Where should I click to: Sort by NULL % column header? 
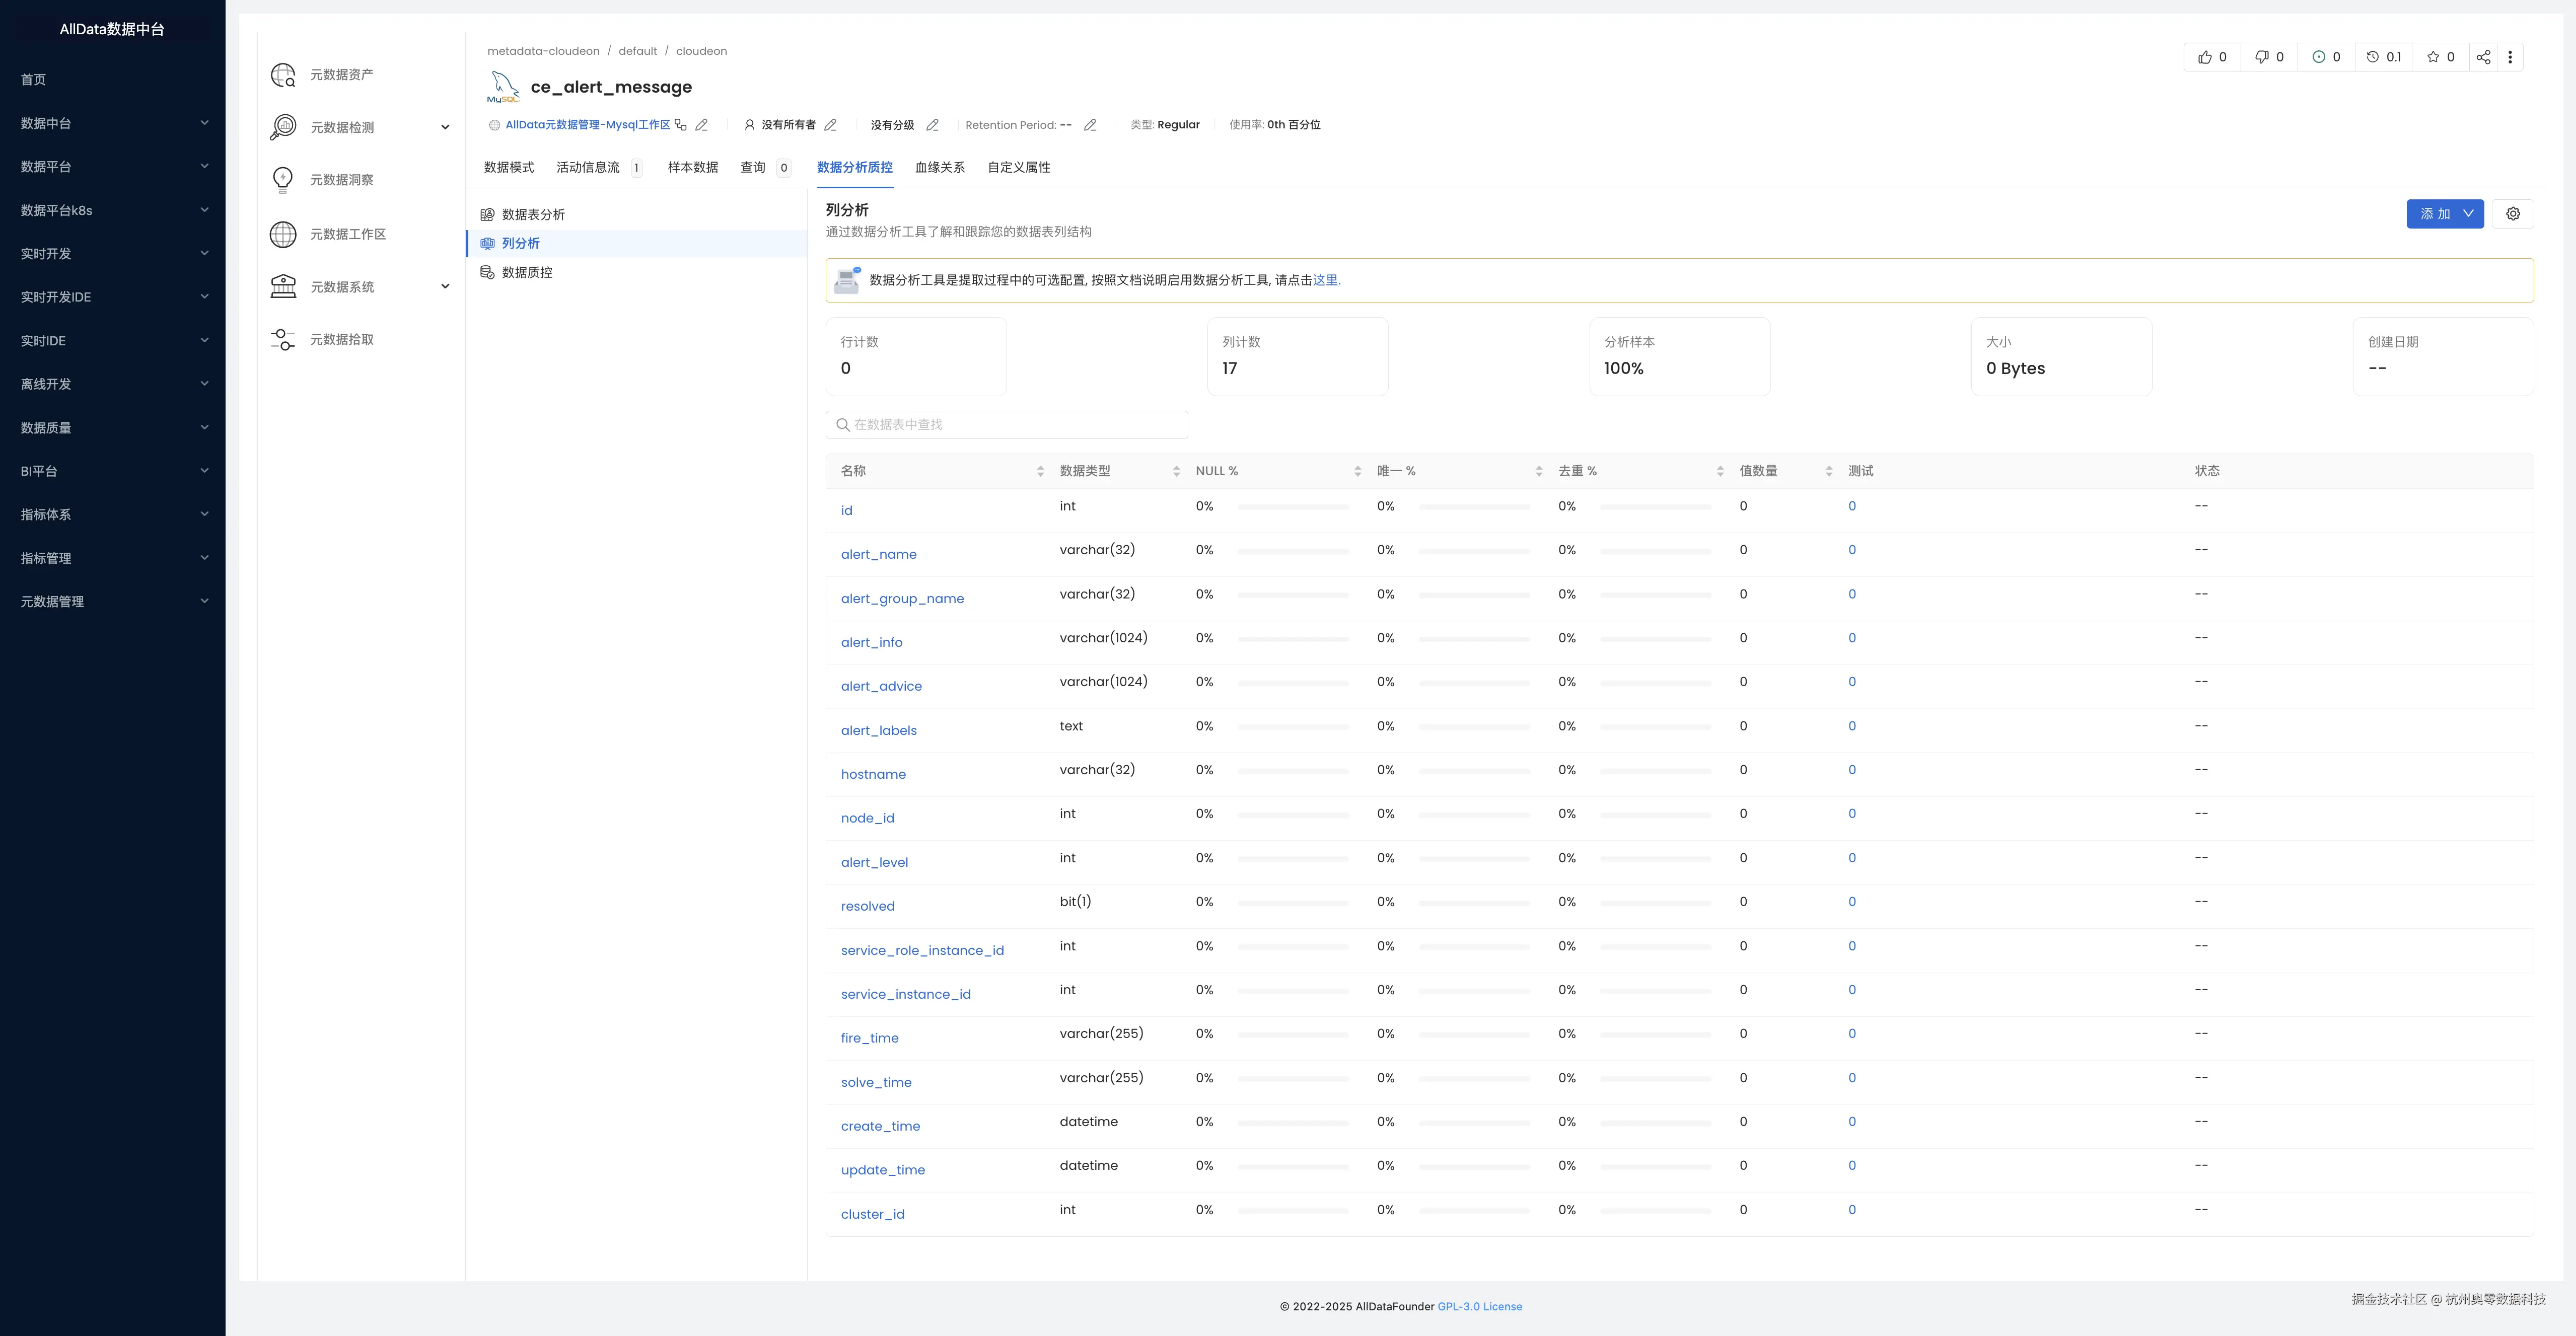(1357, 471)
